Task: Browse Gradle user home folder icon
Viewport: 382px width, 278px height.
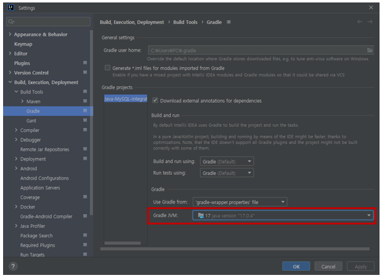Action: pos(370,50)
